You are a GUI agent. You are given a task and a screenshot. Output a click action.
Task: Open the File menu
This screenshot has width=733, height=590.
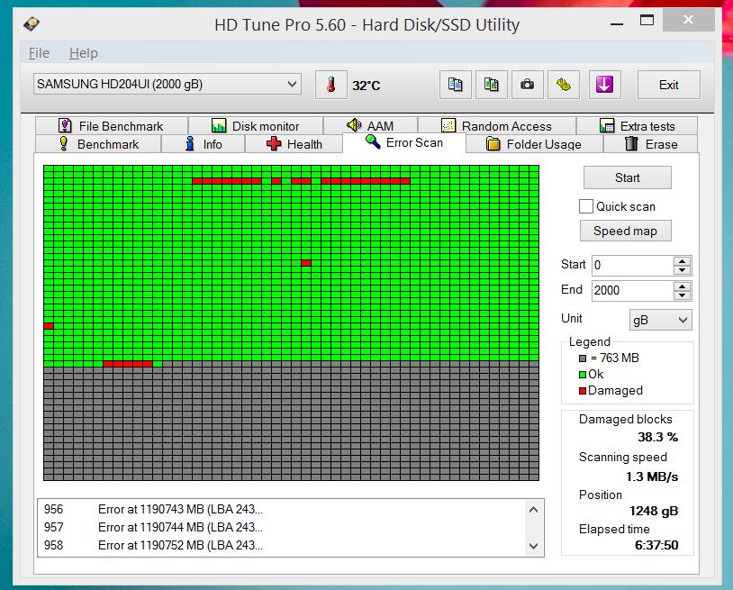point(39,53)
